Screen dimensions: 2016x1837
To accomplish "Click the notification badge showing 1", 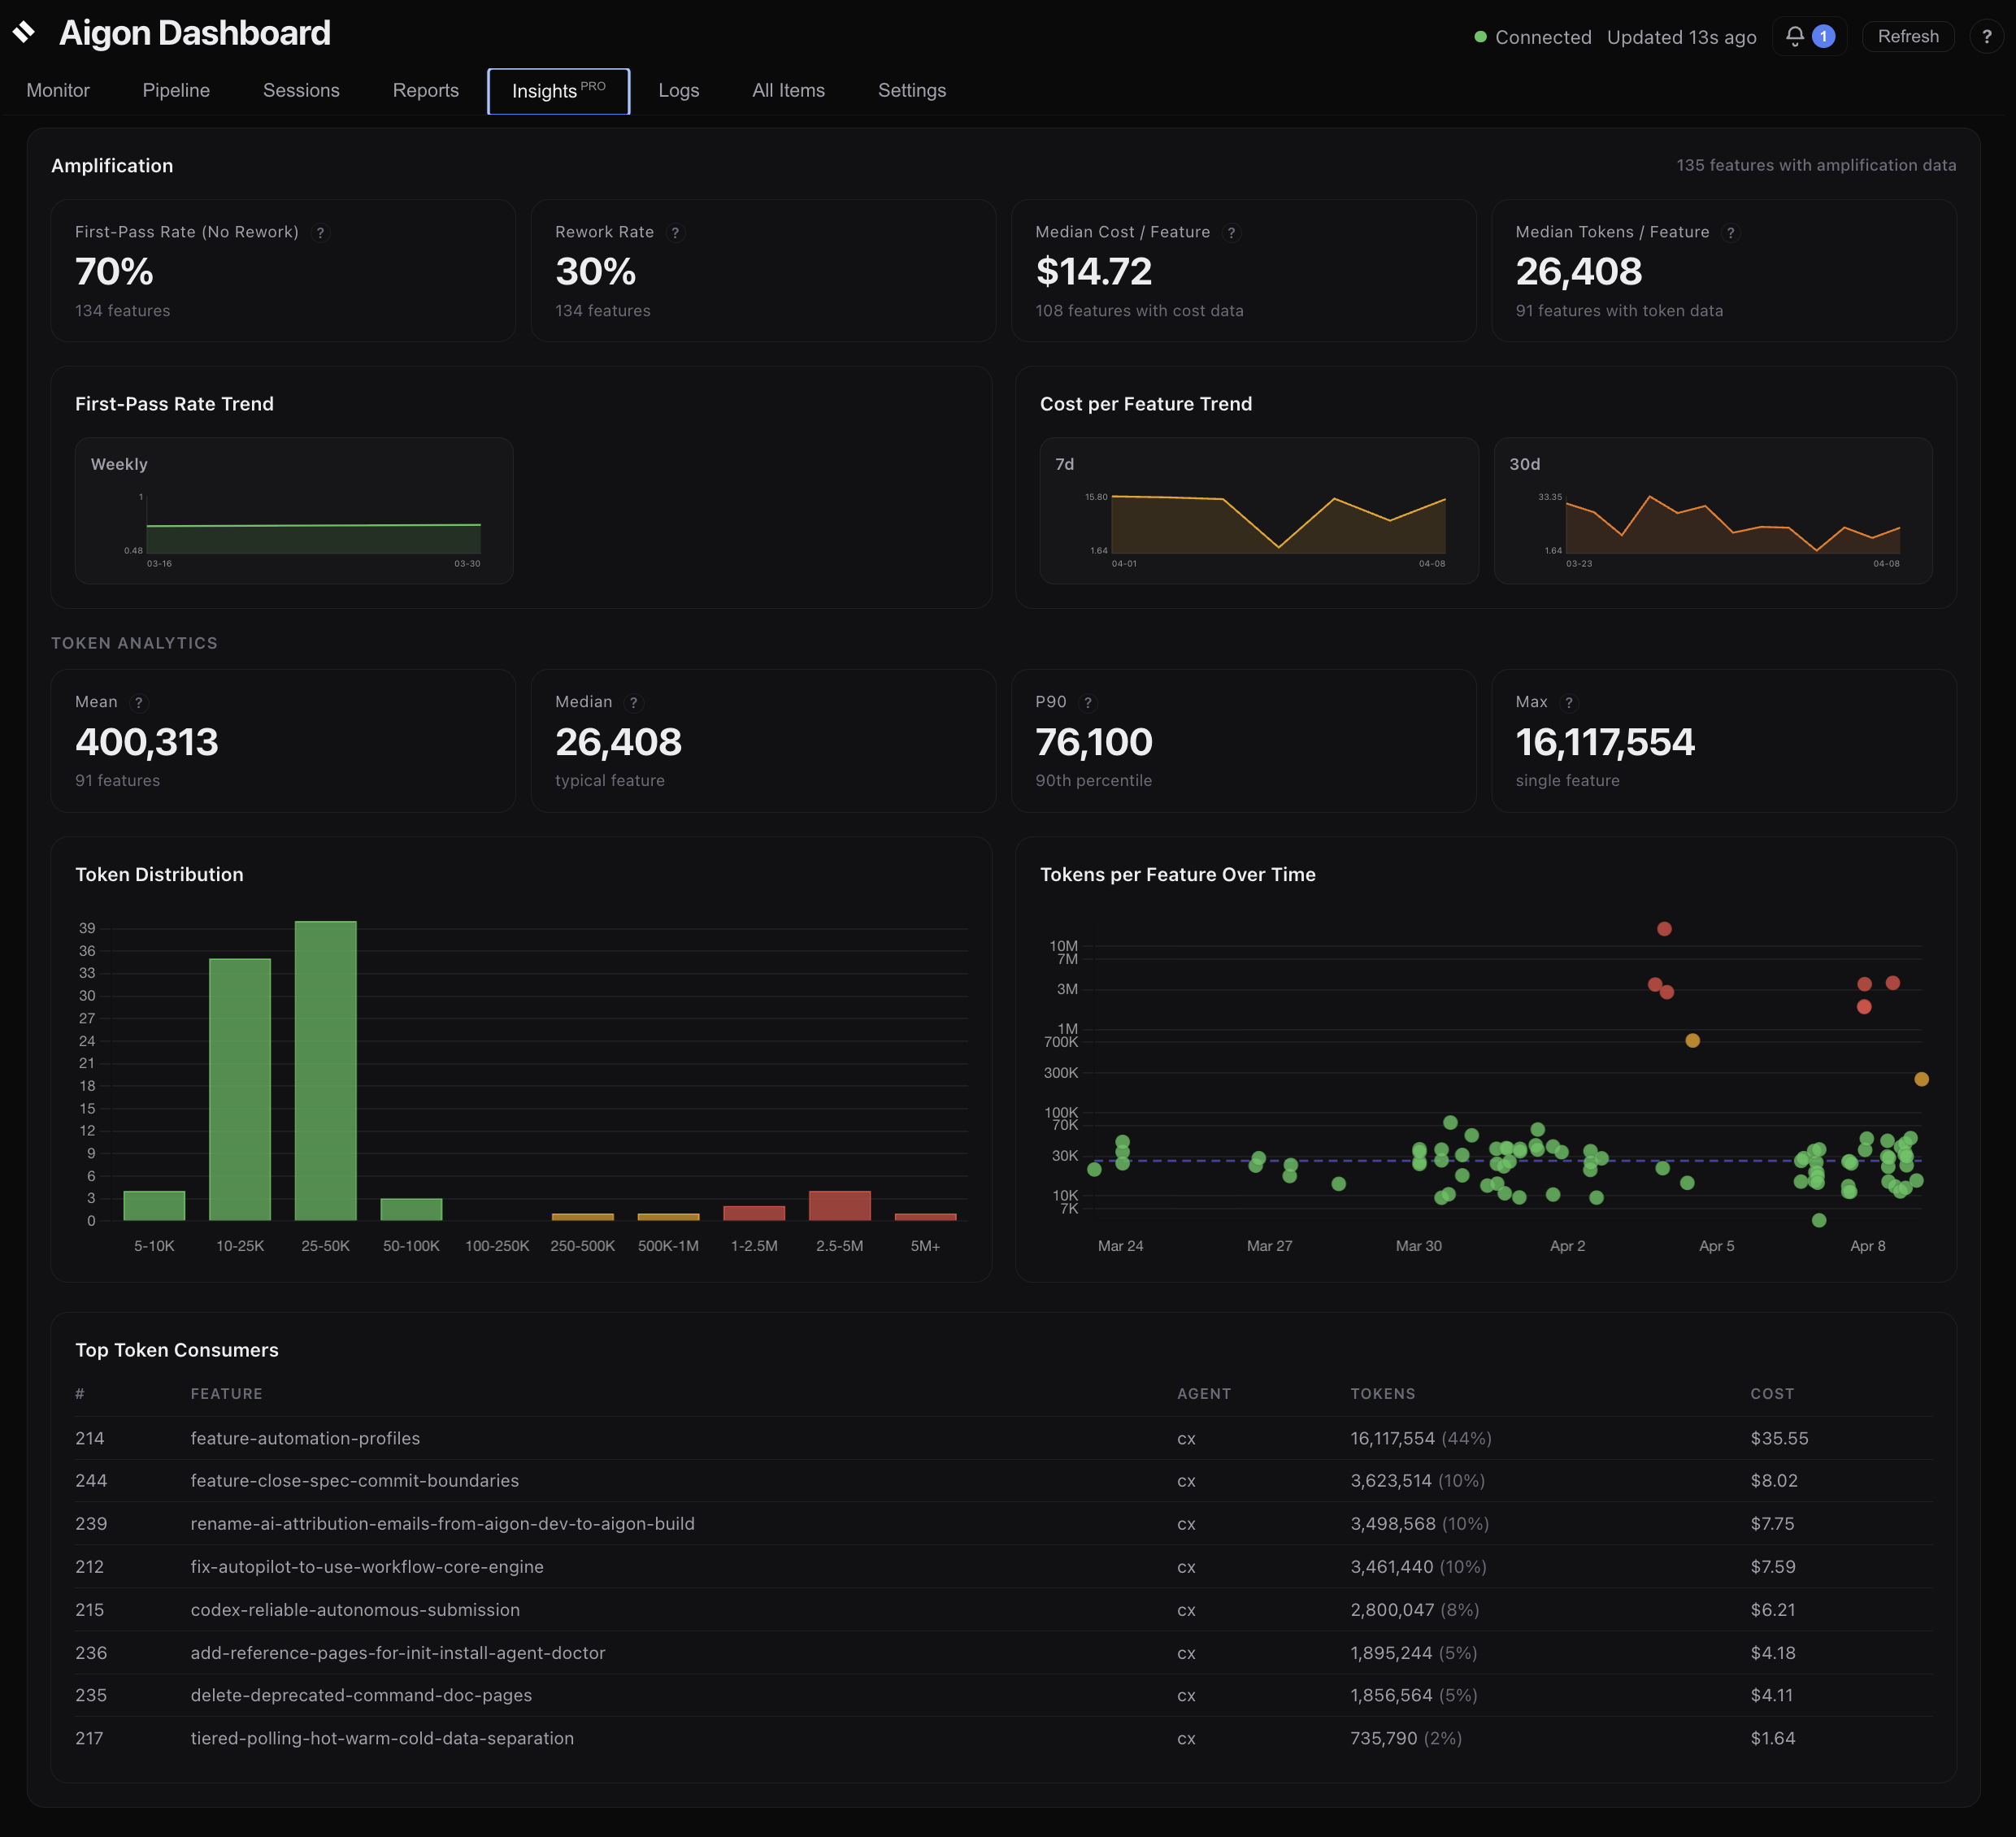I will point(1823,36).
